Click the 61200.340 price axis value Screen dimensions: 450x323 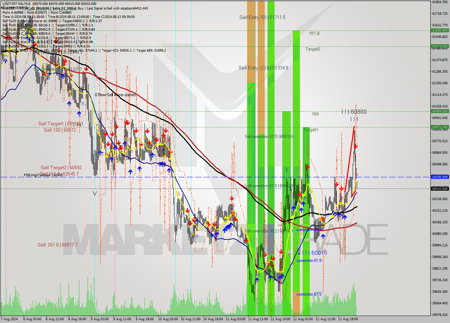point(440,83)
